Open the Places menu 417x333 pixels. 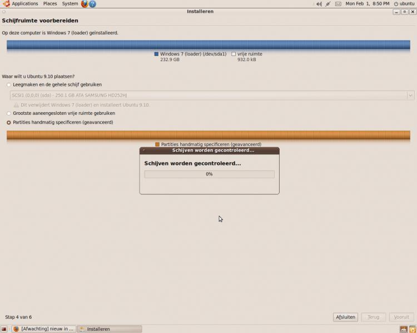(50, 4)
